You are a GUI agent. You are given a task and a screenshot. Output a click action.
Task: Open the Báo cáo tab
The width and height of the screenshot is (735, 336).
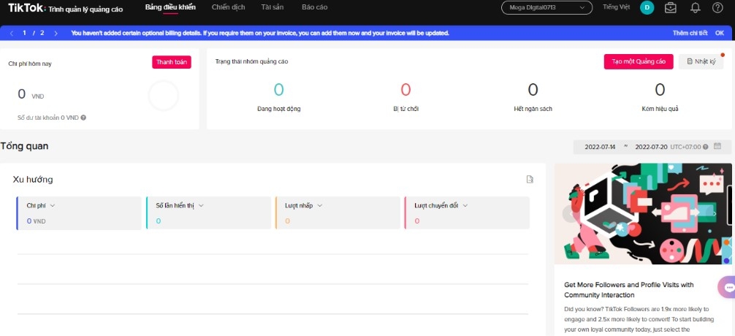click(315, 7)
